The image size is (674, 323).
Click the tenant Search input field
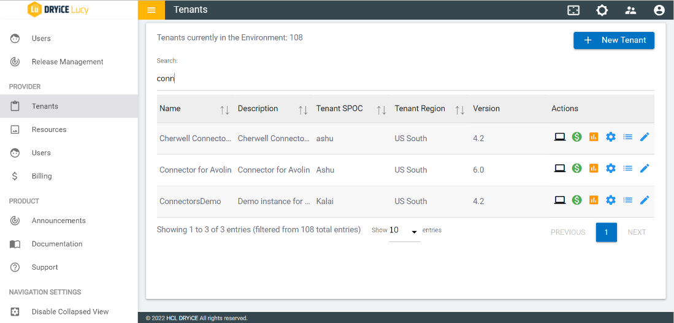coord(405,78)
